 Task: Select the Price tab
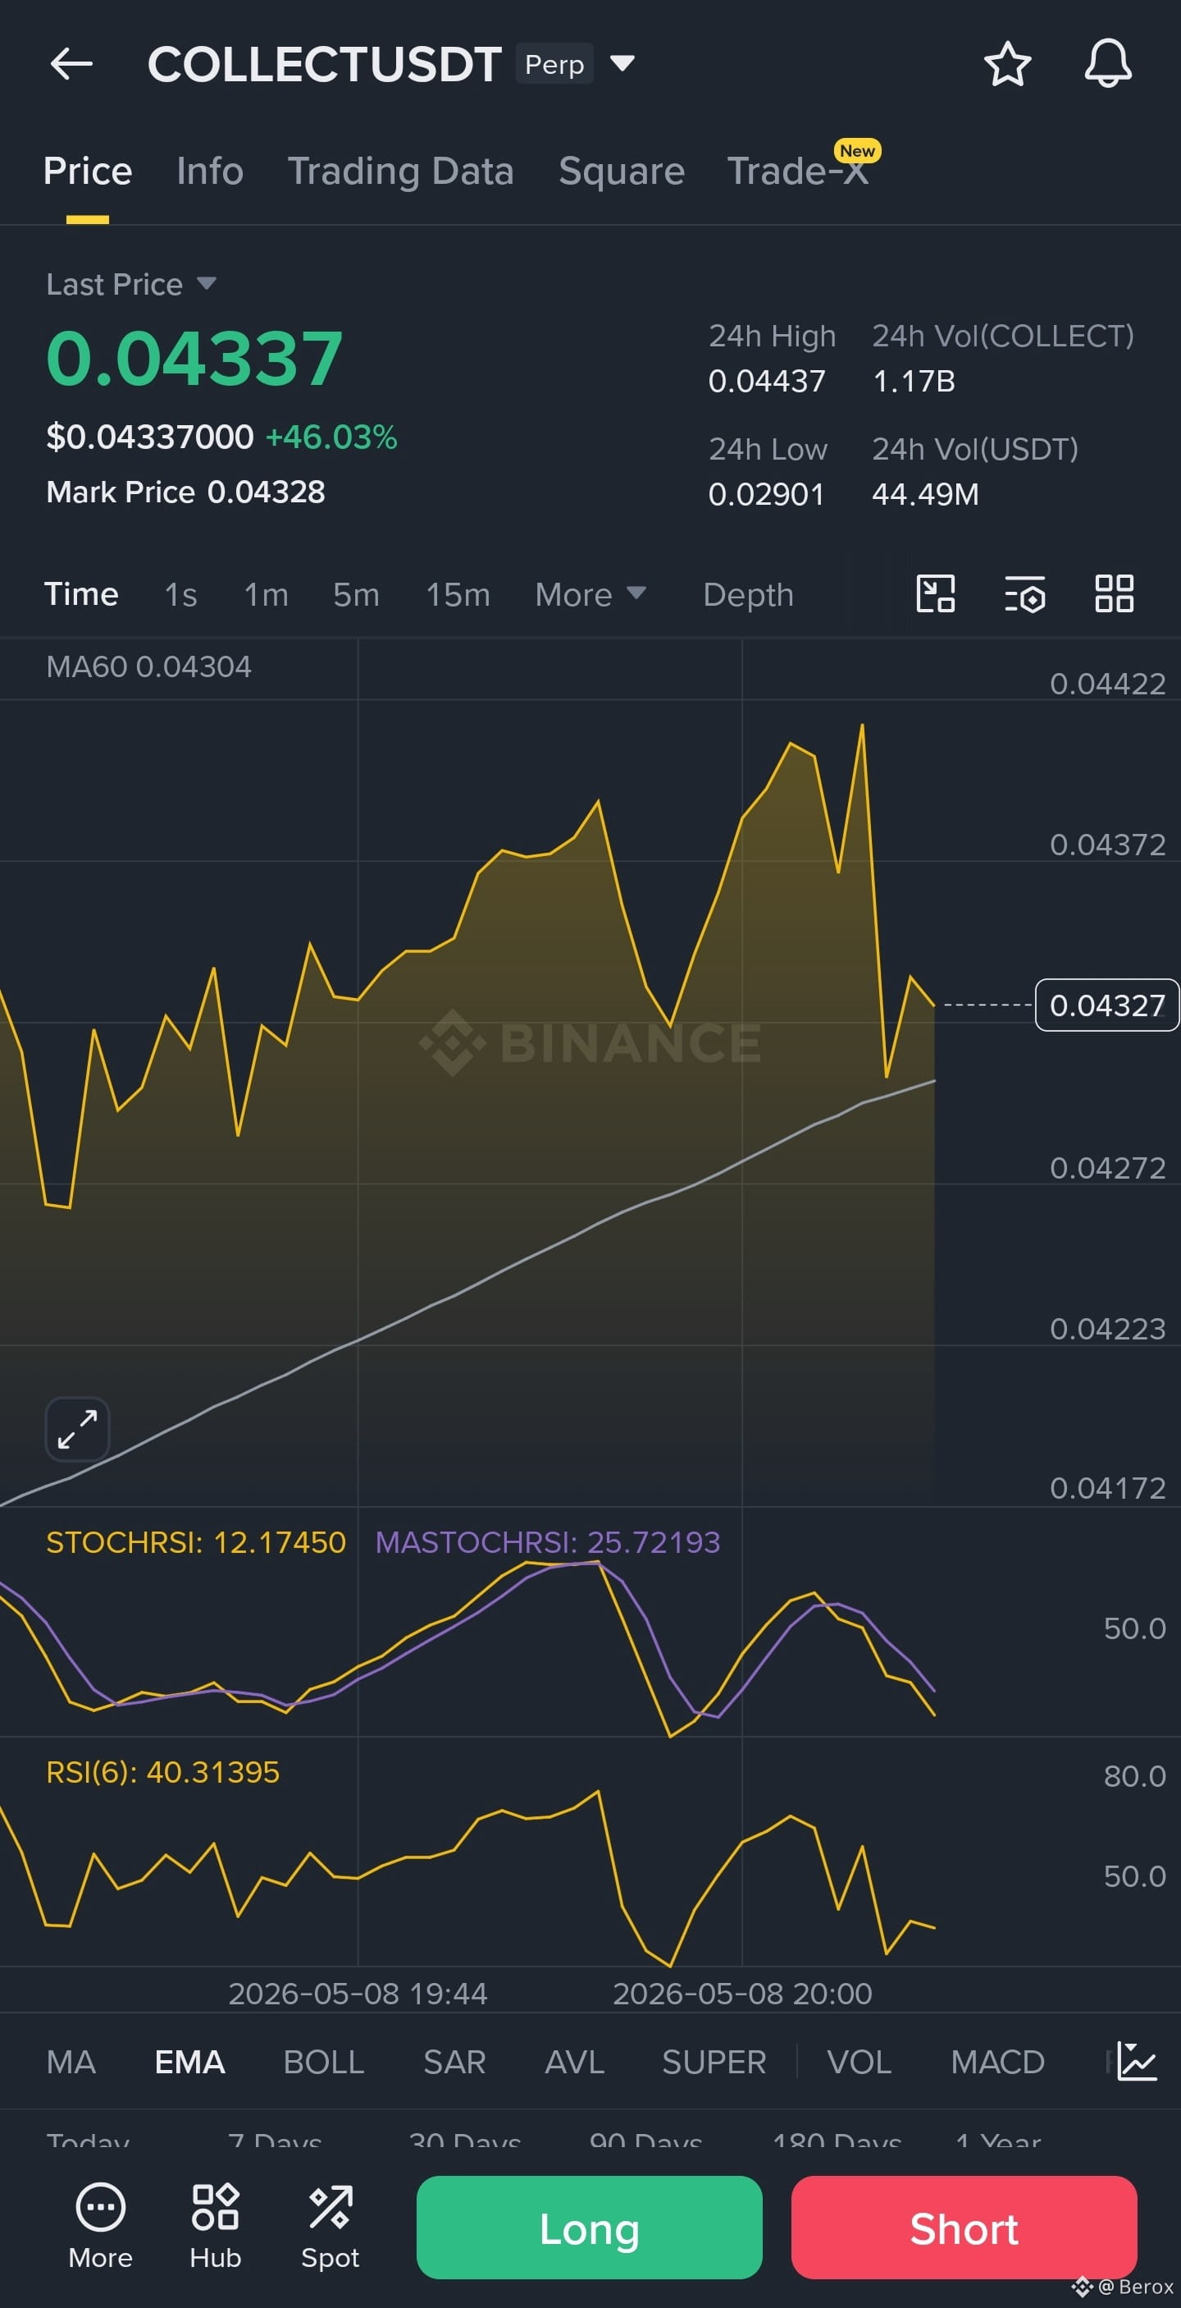coord(88,171)
